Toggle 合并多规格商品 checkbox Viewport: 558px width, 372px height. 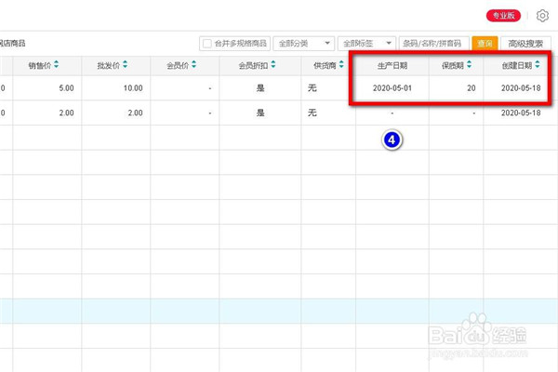206,44
